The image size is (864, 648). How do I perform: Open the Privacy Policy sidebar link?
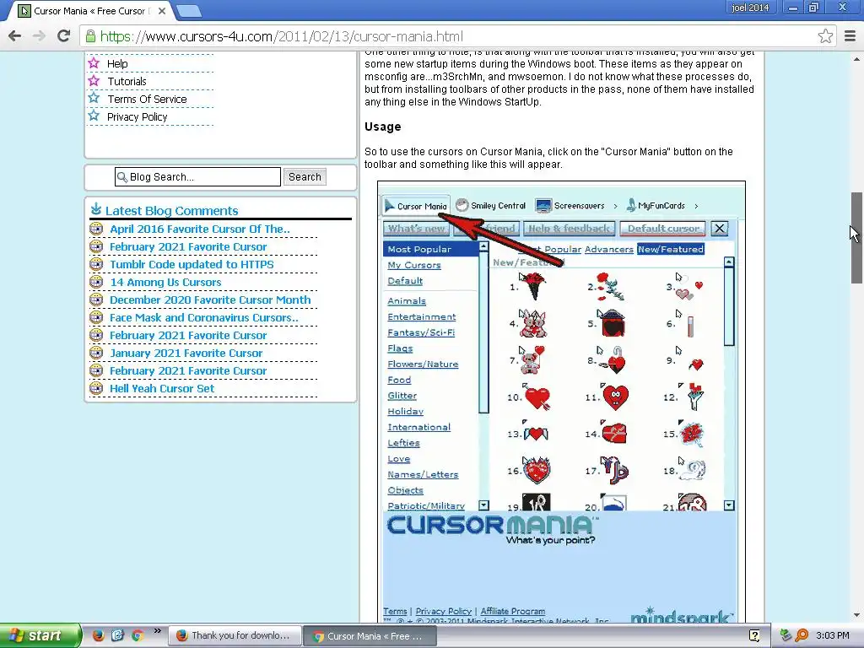138,116
